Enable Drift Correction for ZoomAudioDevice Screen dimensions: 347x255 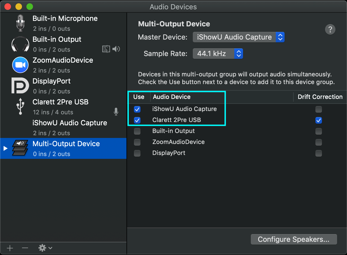click(x=319, y=142)
